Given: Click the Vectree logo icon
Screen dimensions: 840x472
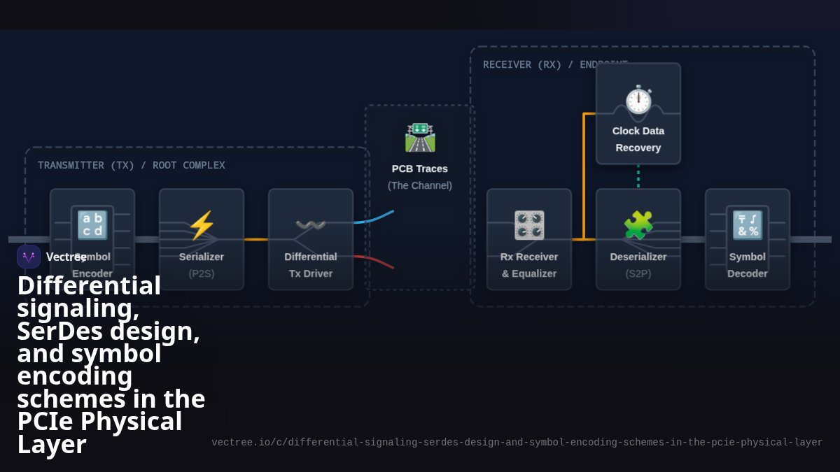Looking at the screenshot, I should [29, 257].
